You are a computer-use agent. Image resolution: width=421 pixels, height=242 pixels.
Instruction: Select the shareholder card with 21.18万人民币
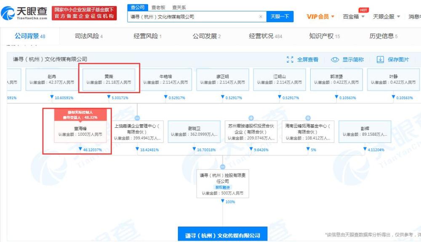point(109,79)
